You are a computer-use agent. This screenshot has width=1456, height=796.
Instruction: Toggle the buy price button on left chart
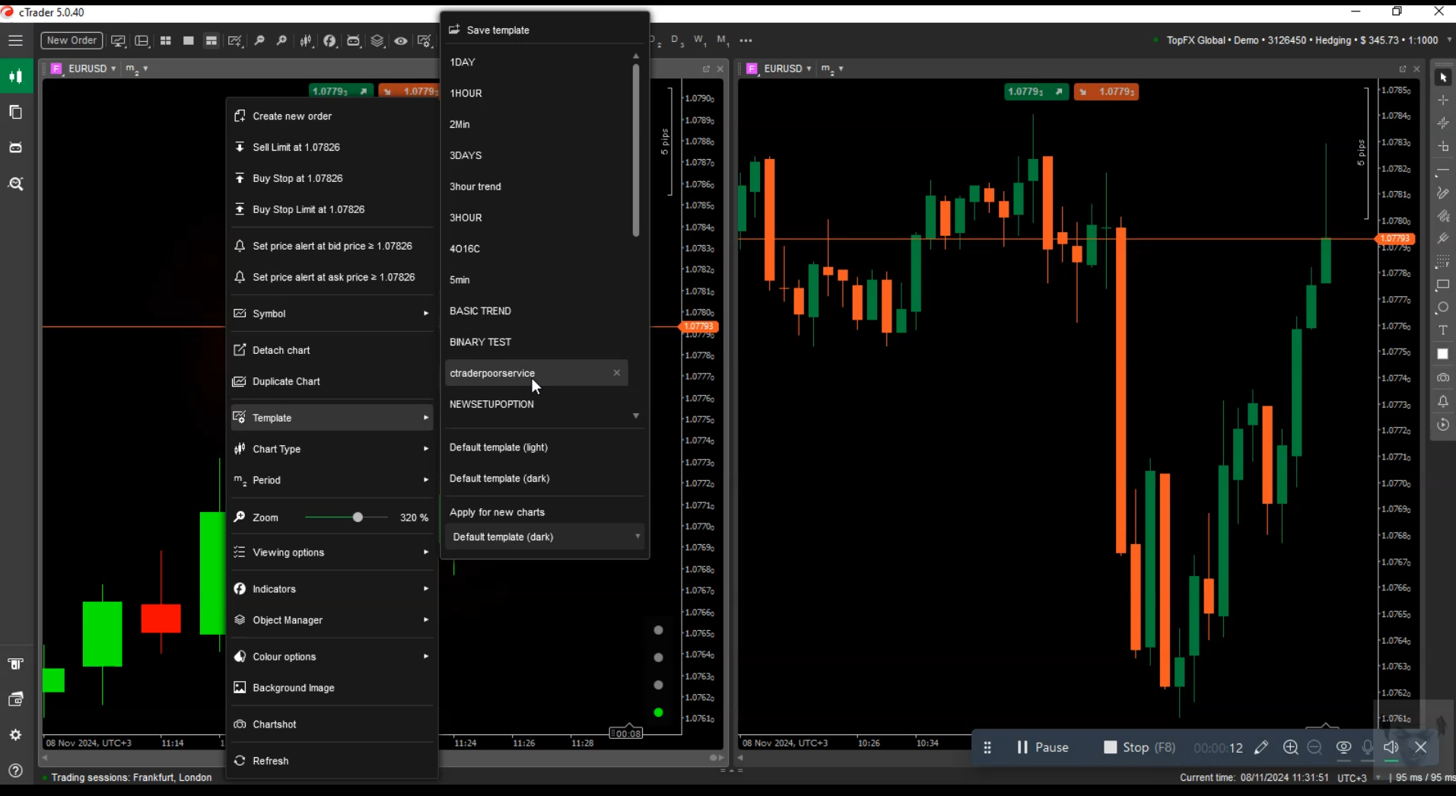pyautogui.click(x=340, y=91)
